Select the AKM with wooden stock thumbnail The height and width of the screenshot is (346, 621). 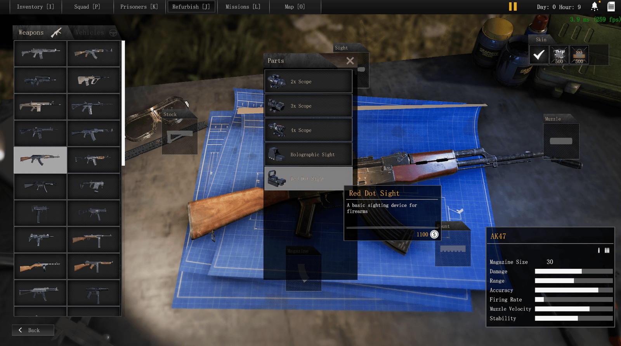[x=94, y=54]
